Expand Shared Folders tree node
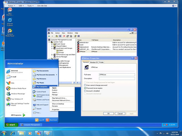Screen dimensions: 182x136 pos(52,46)
